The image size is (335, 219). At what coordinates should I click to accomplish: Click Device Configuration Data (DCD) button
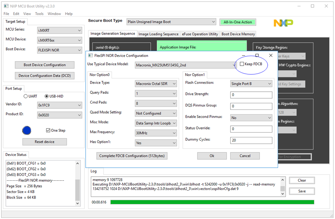(45, 76)
